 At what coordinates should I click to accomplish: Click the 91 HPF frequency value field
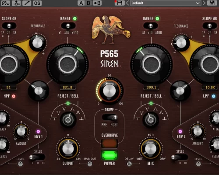[8, 87]
